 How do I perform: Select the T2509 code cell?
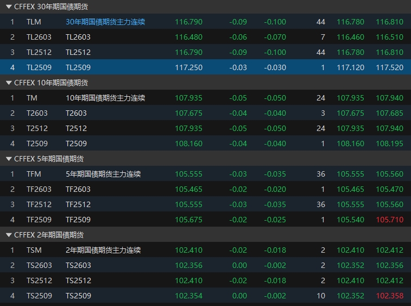(37, 143)
